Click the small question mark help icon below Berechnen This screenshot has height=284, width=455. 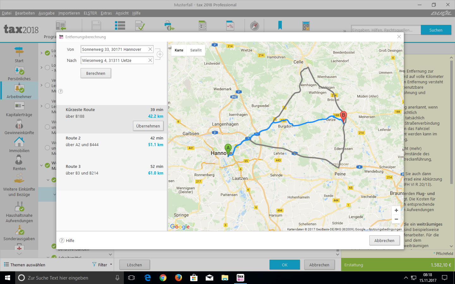[61, 92]
